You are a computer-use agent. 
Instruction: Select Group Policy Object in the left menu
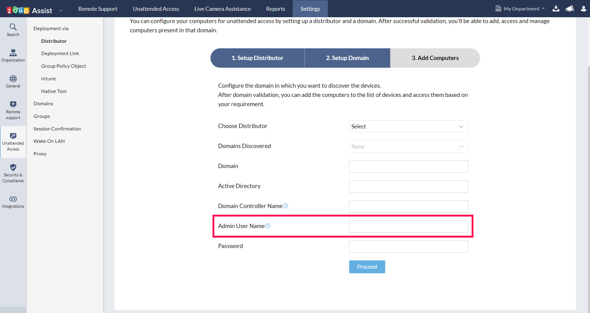tap(63, 66)
